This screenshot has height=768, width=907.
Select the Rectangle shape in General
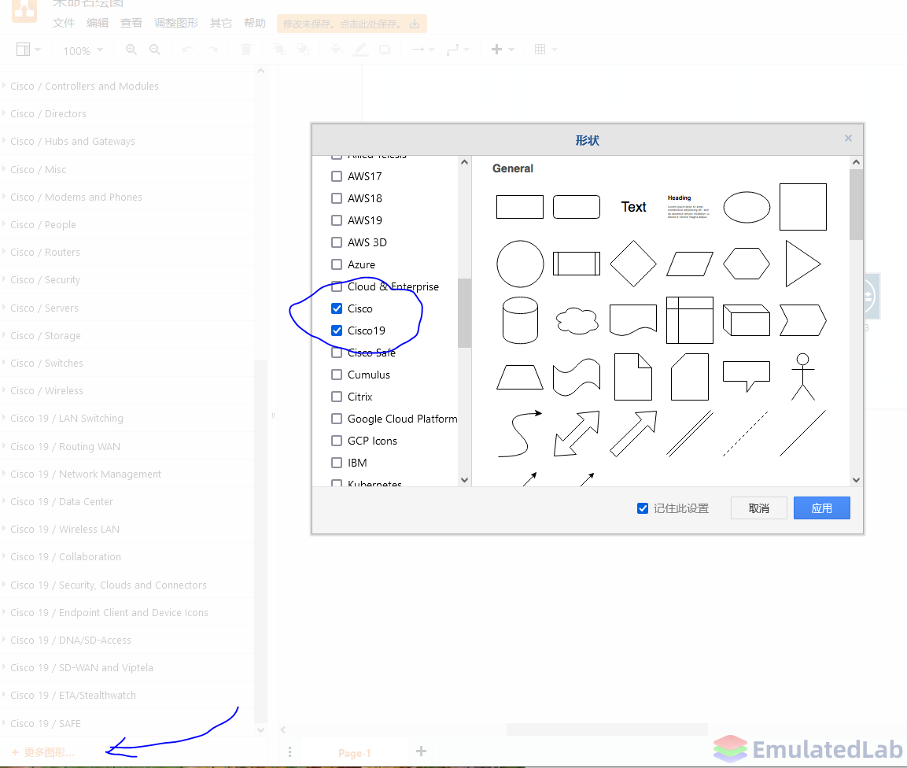(x=519, y=207)
